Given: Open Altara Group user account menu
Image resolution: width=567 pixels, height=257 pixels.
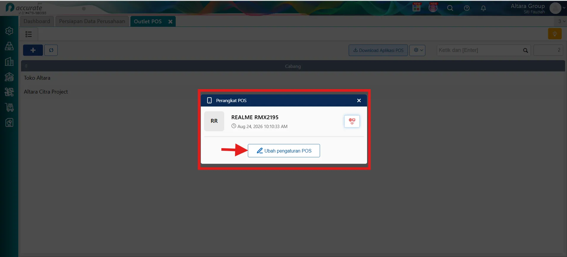Looking at the screenshot, I should (x=527, y=8).
